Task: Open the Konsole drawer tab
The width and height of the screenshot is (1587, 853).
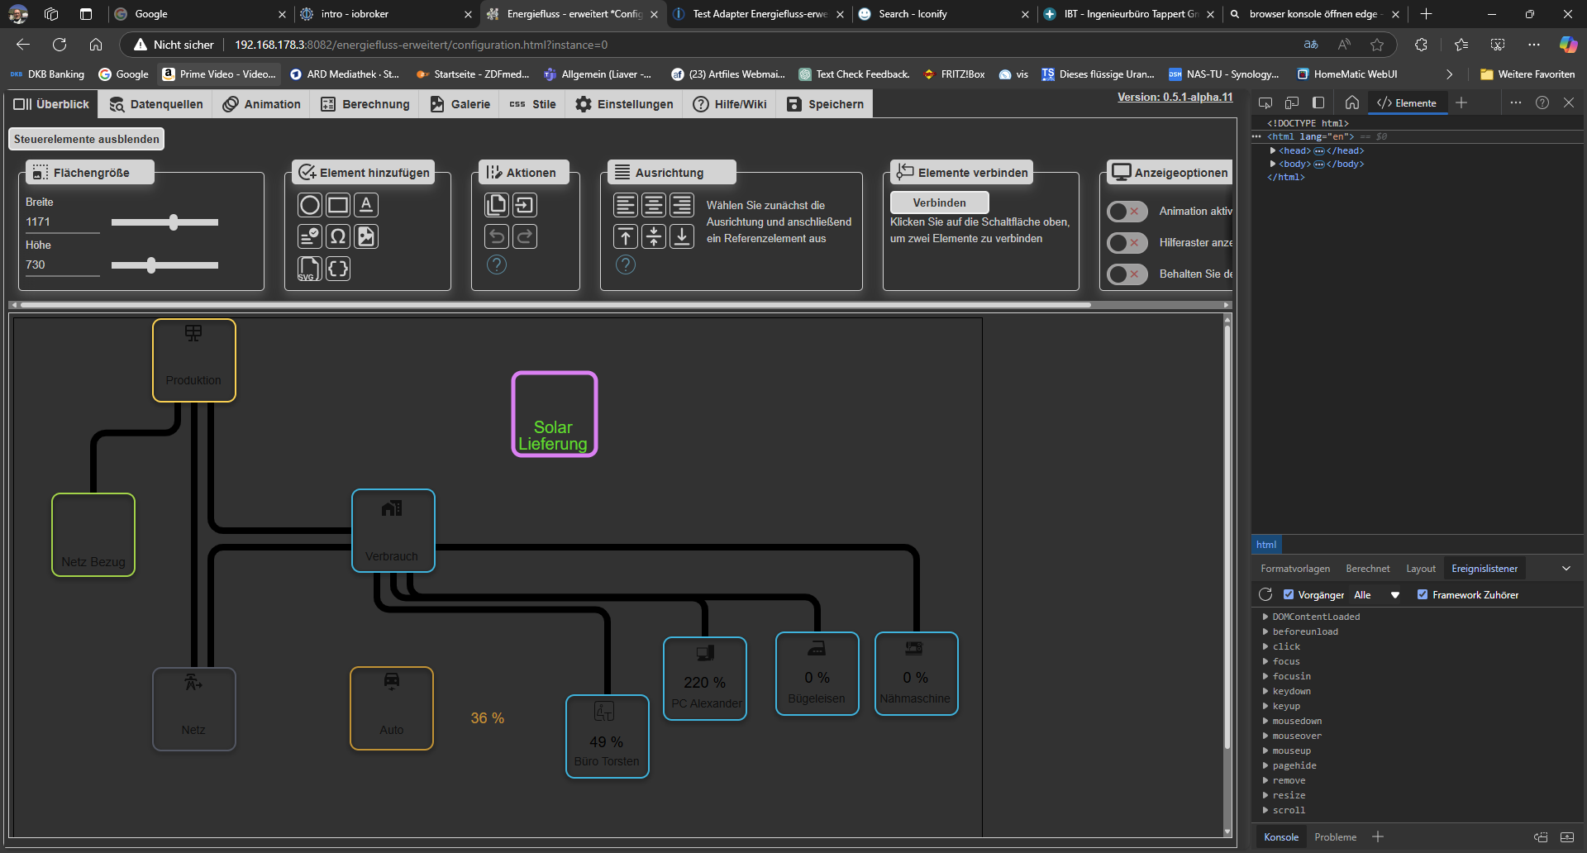Action: 1280,837
